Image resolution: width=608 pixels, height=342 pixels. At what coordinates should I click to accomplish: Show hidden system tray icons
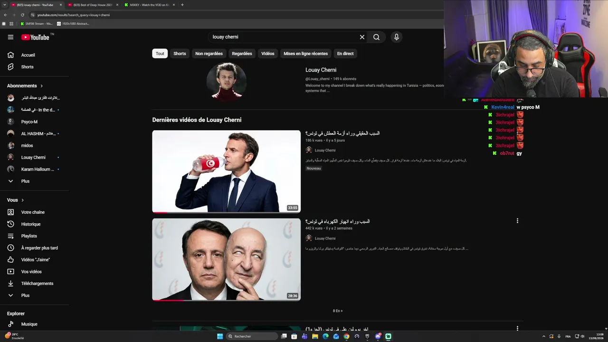pyautogui.click(x=544, y=336)
